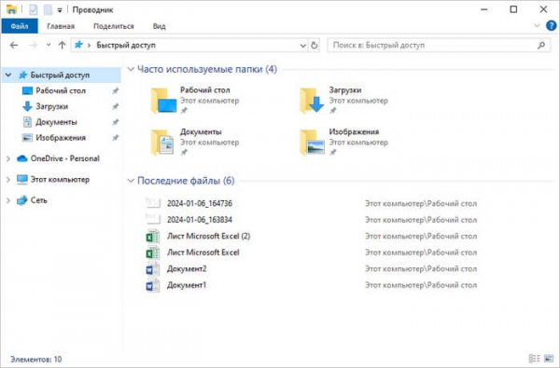
Task: Open Загрузки in the navigation pane
Action: coord(51,106)
